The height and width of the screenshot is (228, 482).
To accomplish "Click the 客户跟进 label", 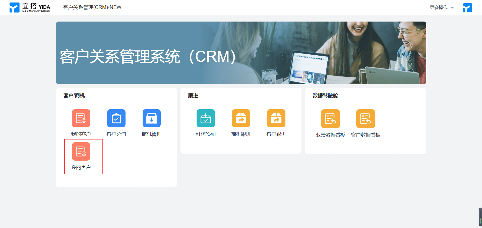I will pyautogui.click(x=276, y=134).
